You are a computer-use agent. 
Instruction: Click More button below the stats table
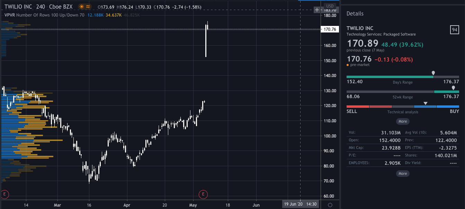[403, 173]
